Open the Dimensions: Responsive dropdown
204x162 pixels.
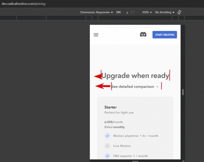(96, 12)
